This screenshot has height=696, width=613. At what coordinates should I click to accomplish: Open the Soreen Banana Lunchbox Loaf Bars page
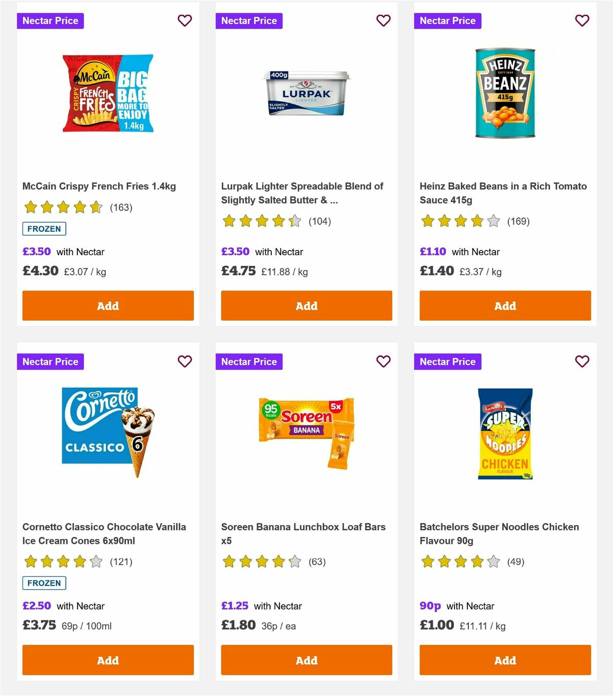tap(303, 533)
